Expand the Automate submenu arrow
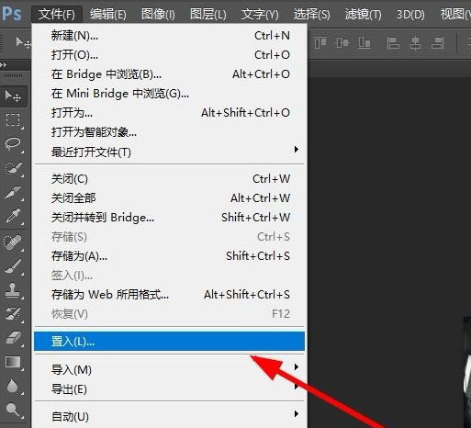This screenshot has width=471, height=428. point(296,413)
